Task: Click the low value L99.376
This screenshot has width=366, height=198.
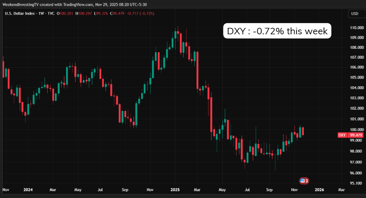Action: pos(101,14)
